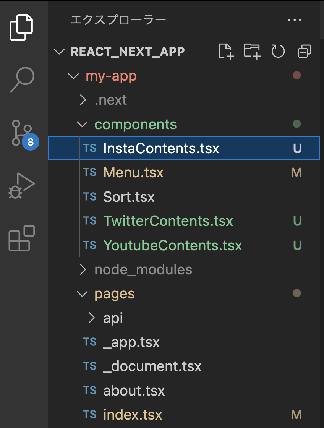
Task: Open Menu.tsx file
Action: tap(133, 173)
